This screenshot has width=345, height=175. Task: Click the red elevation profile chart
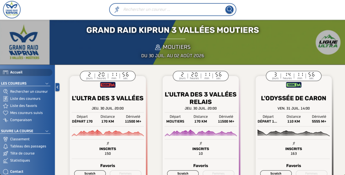pyautogui.click(x=108, y=133)
